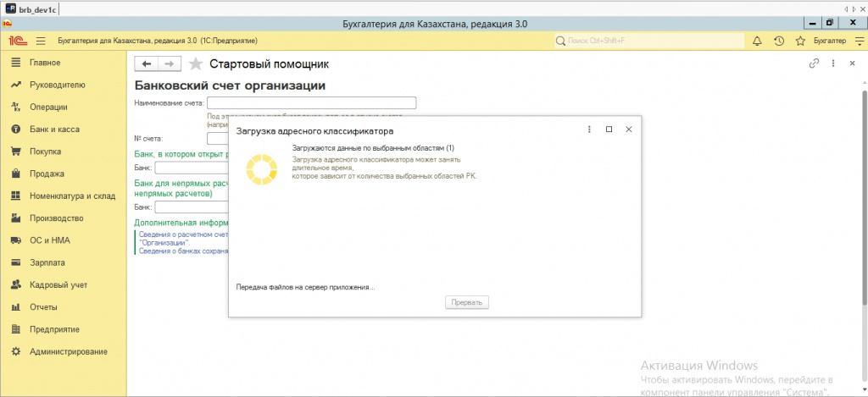Click the Бухгалтер user name
868x397 pixels.
tap(829, 41)
